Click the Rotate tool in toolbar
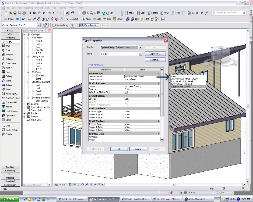The image size is (253, 202). coord(153,13)
